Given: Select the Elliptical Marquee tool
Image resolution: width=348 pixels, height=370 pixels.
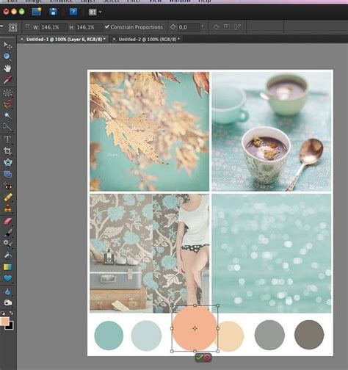Looking at the screenshot, I should pos(7,93).
